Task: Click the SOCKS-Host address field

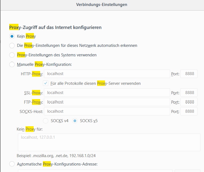Action: click(x=107, y=111)
